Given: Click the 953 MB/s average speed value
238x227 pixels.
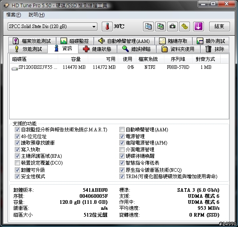Looking at the screenshot, I should tap(209, 208).
